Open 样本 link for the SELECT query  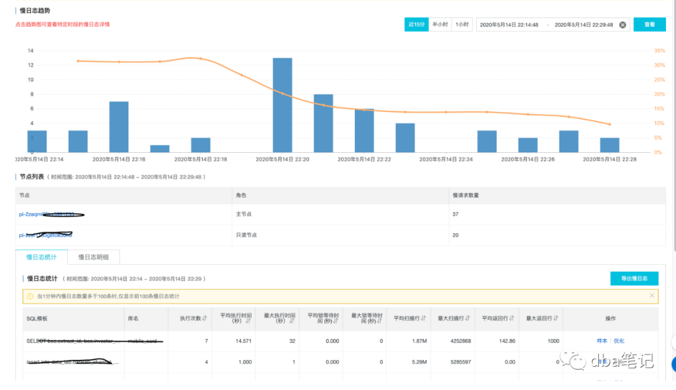602,341
